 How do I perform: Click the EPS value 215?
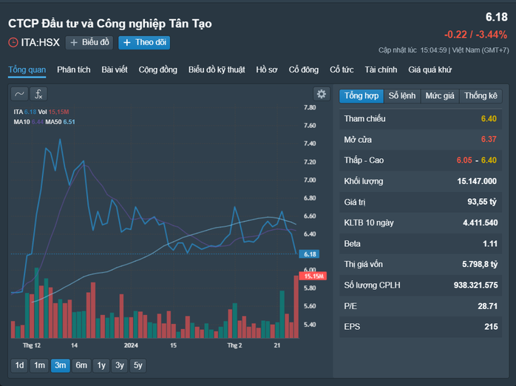pos(491,327)
